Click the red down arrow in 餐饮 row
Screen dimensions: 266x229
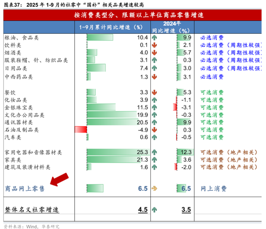point(154,92)
